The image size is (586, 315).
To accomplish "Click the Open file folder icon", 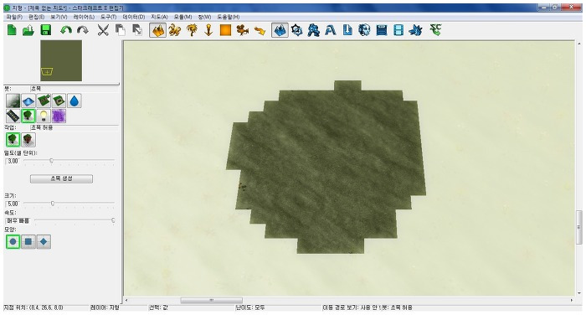I will coord(28,30).
